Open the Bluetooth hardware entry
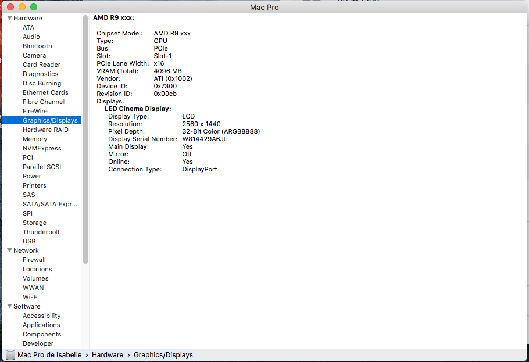Image resolution: width=529 pixels, height=362 pixels. (37, 46)
